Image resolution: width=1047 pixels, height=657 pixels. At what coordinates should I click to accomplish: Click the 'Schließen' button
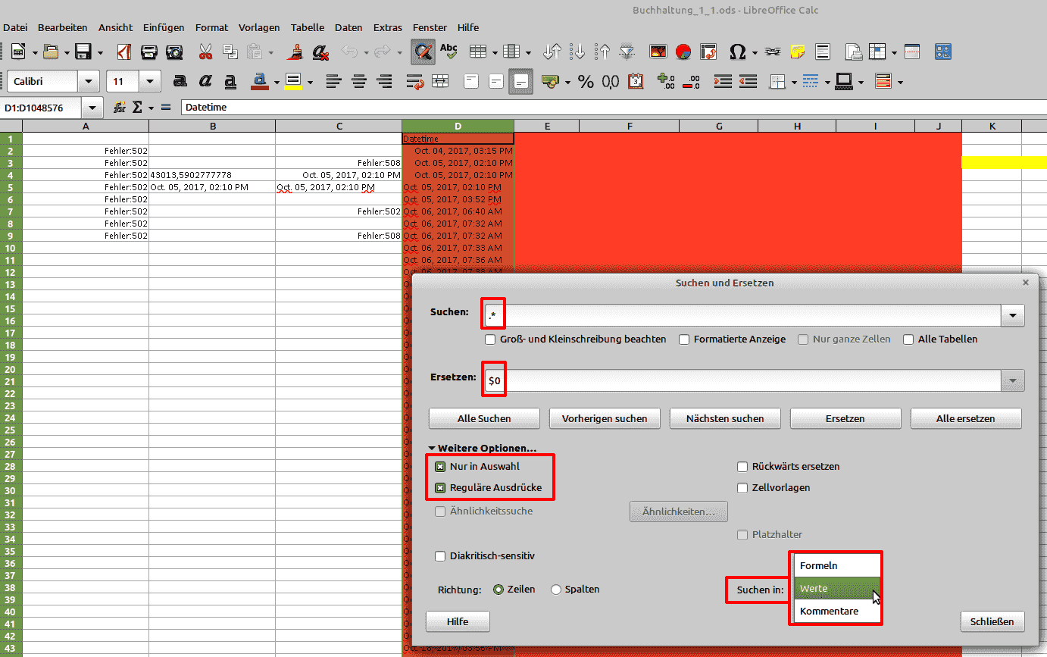click(x=992, y=621)
